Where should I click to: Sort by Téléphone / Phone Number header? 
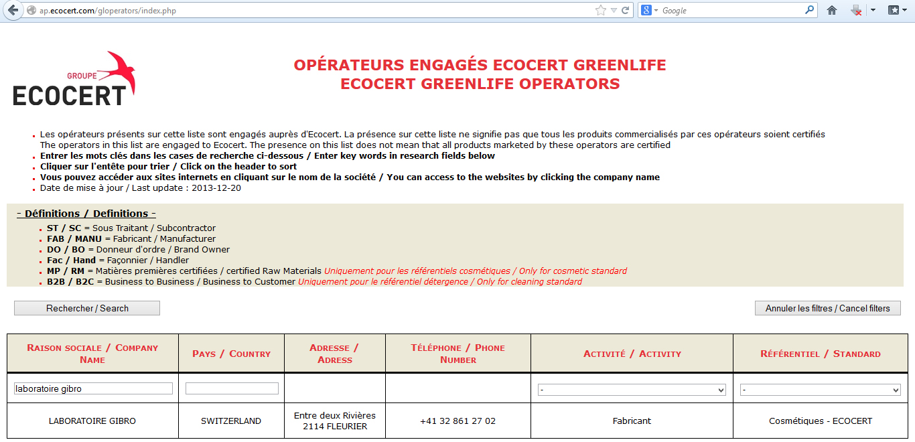(x=457, y=354)
